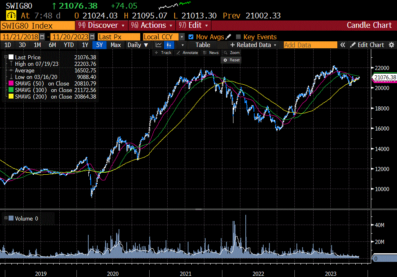Collapse the price legend box toggle

(6, 57)
